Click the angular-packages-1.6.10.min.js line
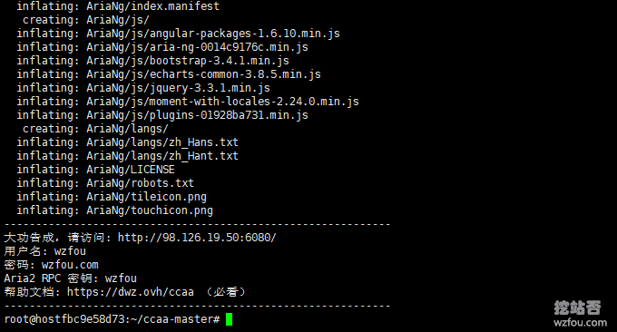 178,34
